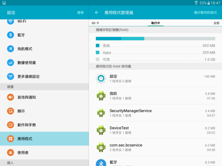Select 使用者 label in sidebar
Viewport: 222px width, 166px height.
(x=23, y=153)
